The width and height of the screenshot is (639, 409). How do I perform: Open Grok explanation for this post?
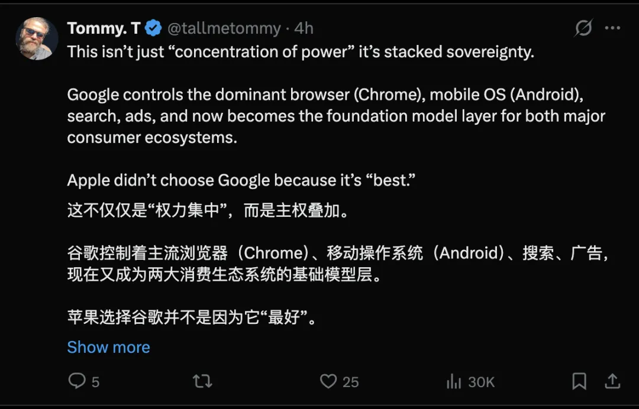tap(583, 27)
